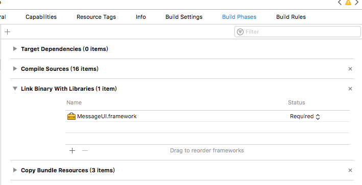The width and height of the screenshot is (362, 185).
Task: Go to previous issue with left chevron
Action: click(x=340, y=3)
